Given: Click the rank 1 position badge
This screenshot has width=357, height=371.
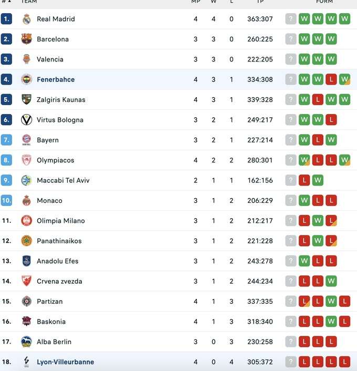Looking at the screenshot, I should [x=6, y=19].
